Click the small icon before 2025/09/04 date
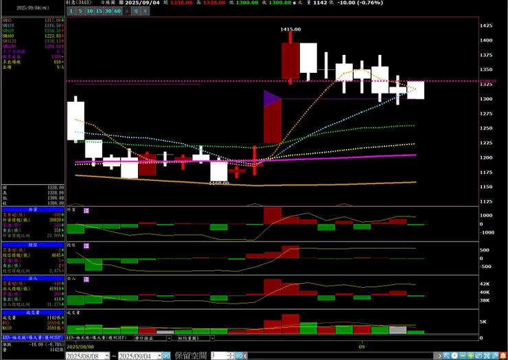The image size is (508, 360). (x=122, y=3)
